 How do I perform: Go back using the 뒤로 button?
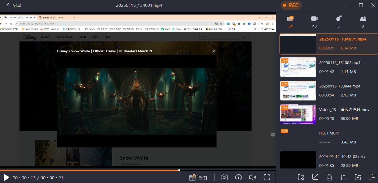[14, 5]
